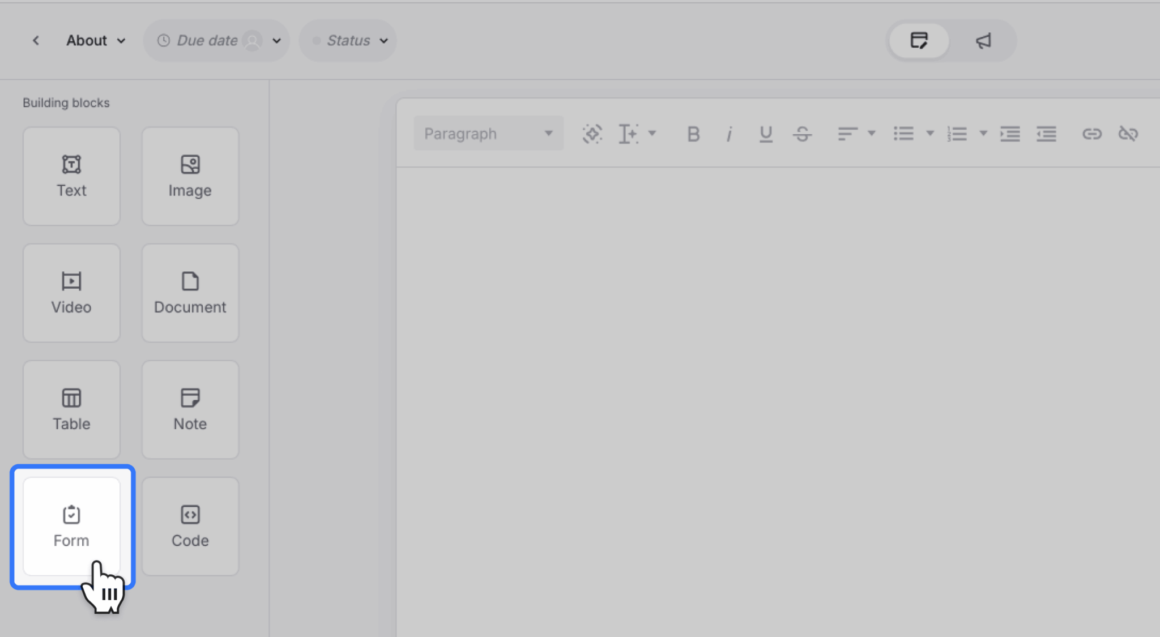The width and height of the screenshot is (1160, 637).
Task: Switch to the megaphone announce view
Action: (x=984, y=40)
